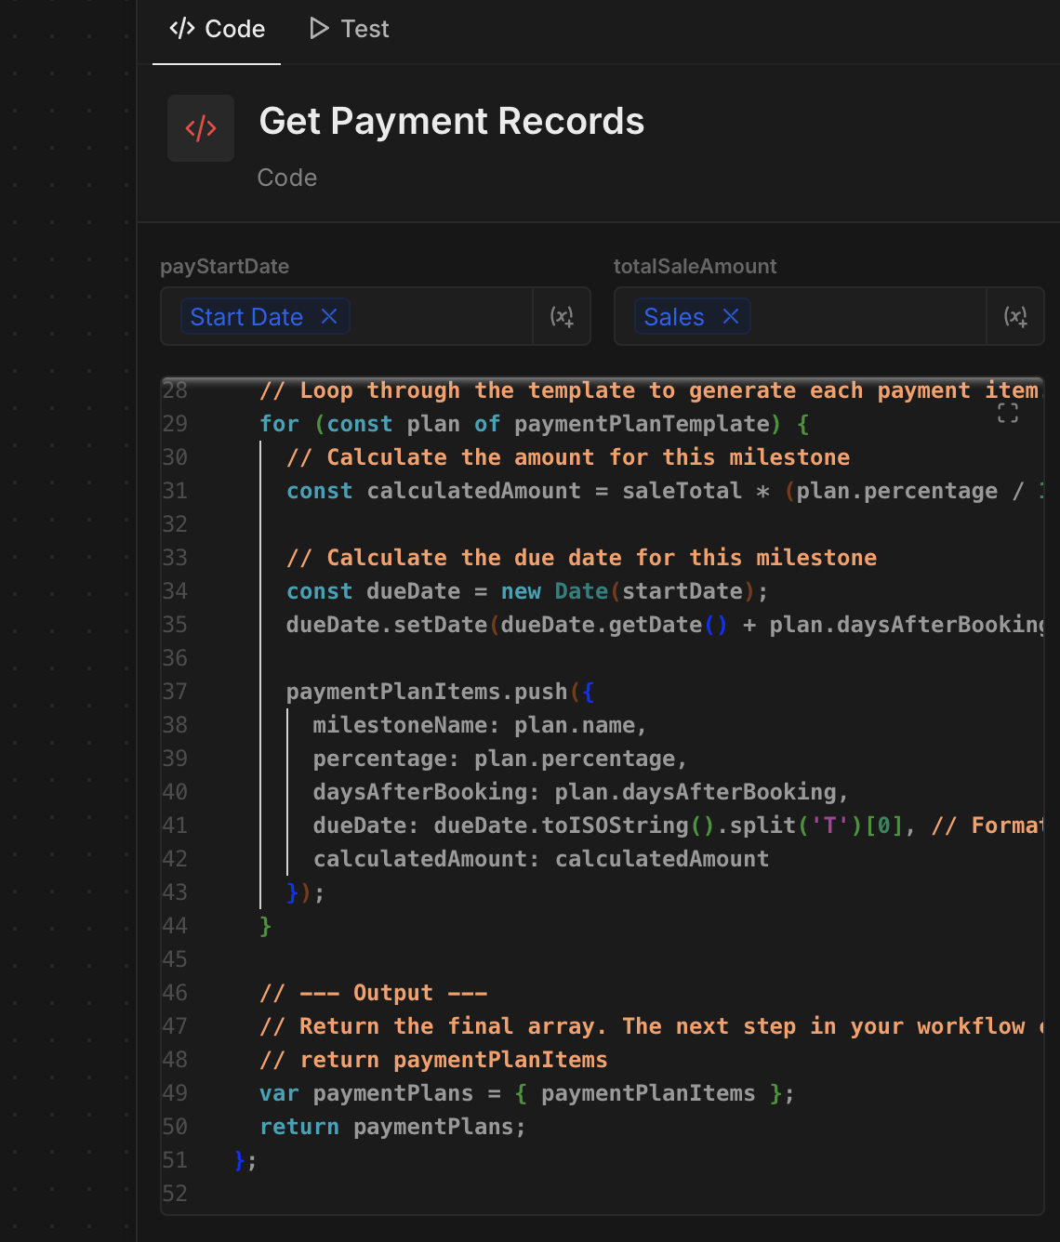The height and width of the screenshot is (1242, 1060).
Task: Click '// Calculate the due date' comment
Action: pos(581,558)
